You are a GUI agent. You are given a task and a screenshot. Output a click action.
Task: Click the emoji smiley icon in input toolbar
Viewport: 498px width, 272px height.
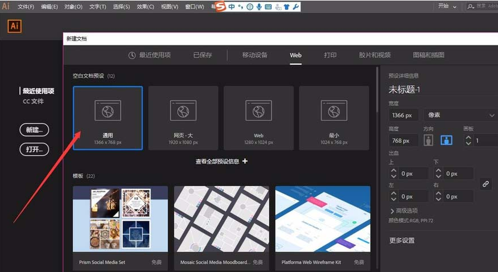pos(250,7)
